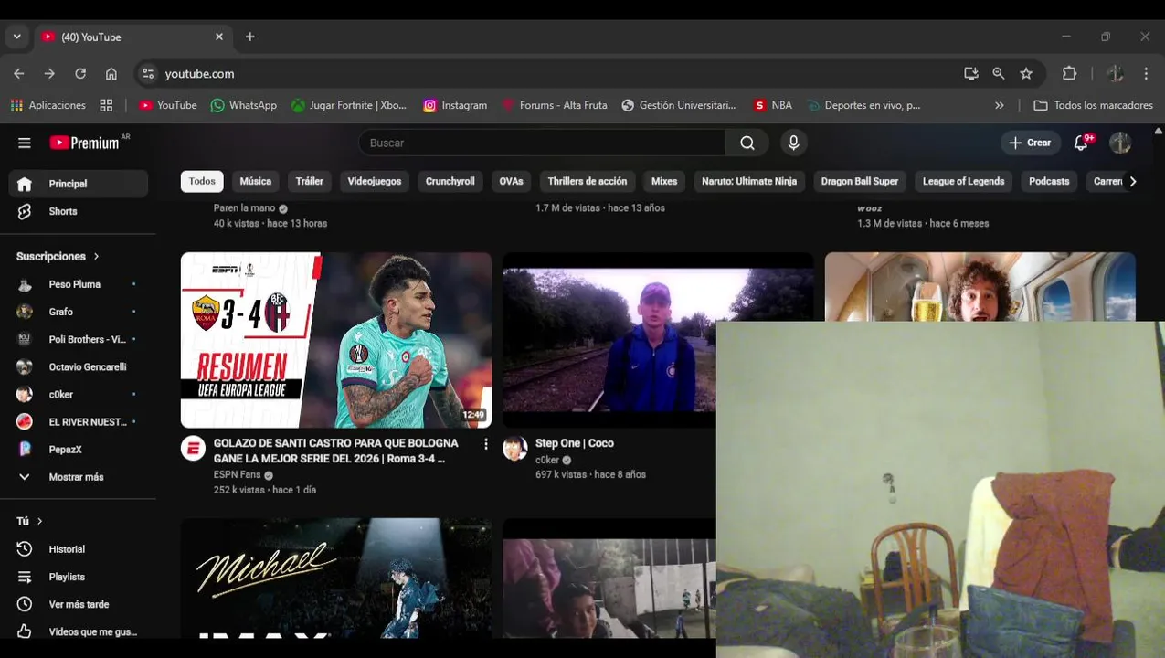
Task: Play the Michael IMAX thumbnail
Action: pyautogui.click(x=336, y=578)
